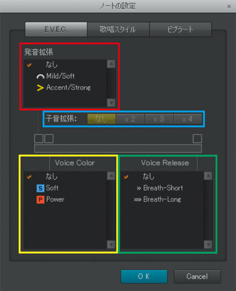236x291 pixels.
Task: Click the first small square box
Action: 39,139
